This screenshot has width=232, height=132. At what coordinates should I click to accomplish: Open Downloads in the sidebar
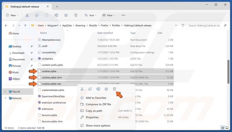coord(18,53)
